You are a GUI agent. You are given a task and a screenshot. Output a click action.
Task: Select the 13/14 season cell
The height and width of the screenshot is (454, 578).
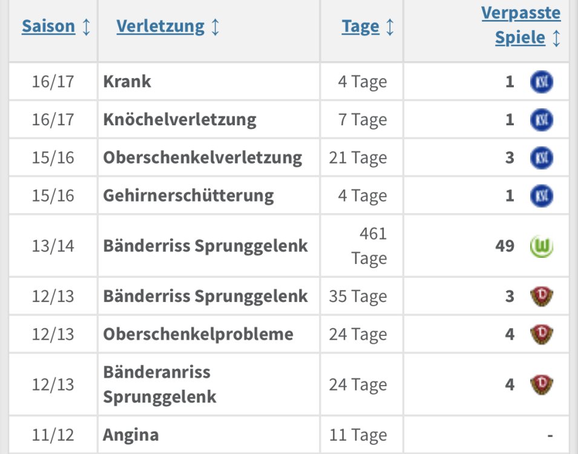point(52,246)
